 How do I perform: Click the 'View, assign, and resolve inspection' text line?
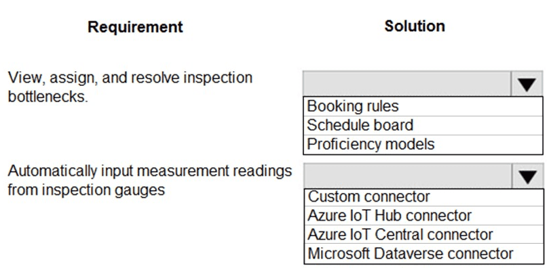tap(130, 78)
